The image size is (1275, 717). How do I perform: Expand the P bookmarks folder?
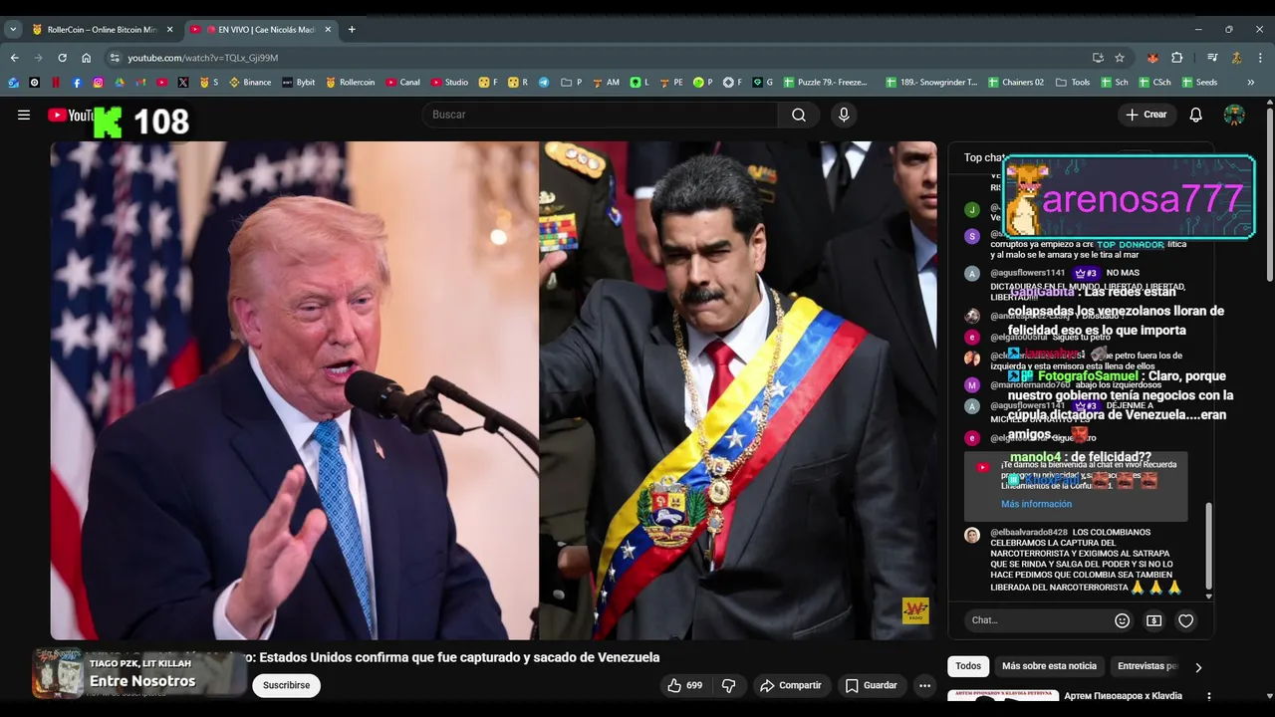572,83
